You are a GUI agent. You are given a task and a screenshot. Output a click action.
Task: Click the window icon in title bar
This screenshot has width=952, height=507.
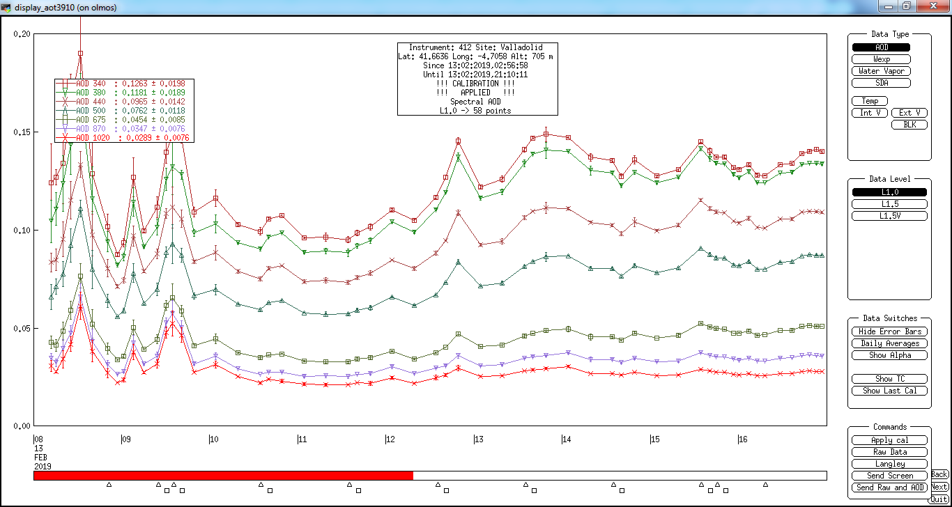tap(7, 8)
